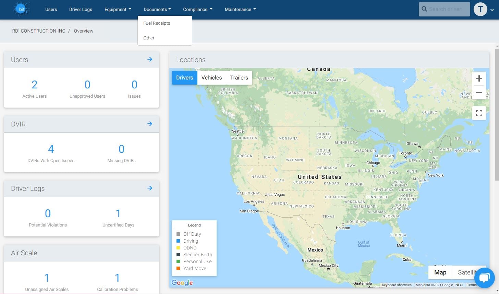Click the map data copyright text
The width and height of the screenshot is (499, 294).
click(439, 285)
